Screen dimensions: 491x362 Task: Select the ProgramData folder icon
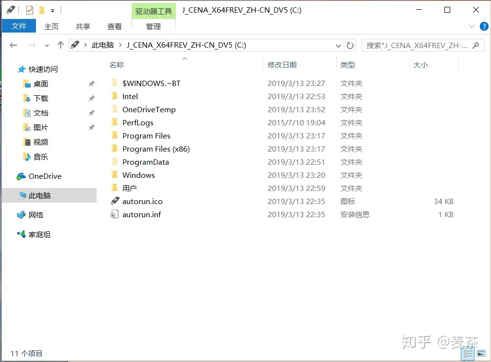point(115,162)
